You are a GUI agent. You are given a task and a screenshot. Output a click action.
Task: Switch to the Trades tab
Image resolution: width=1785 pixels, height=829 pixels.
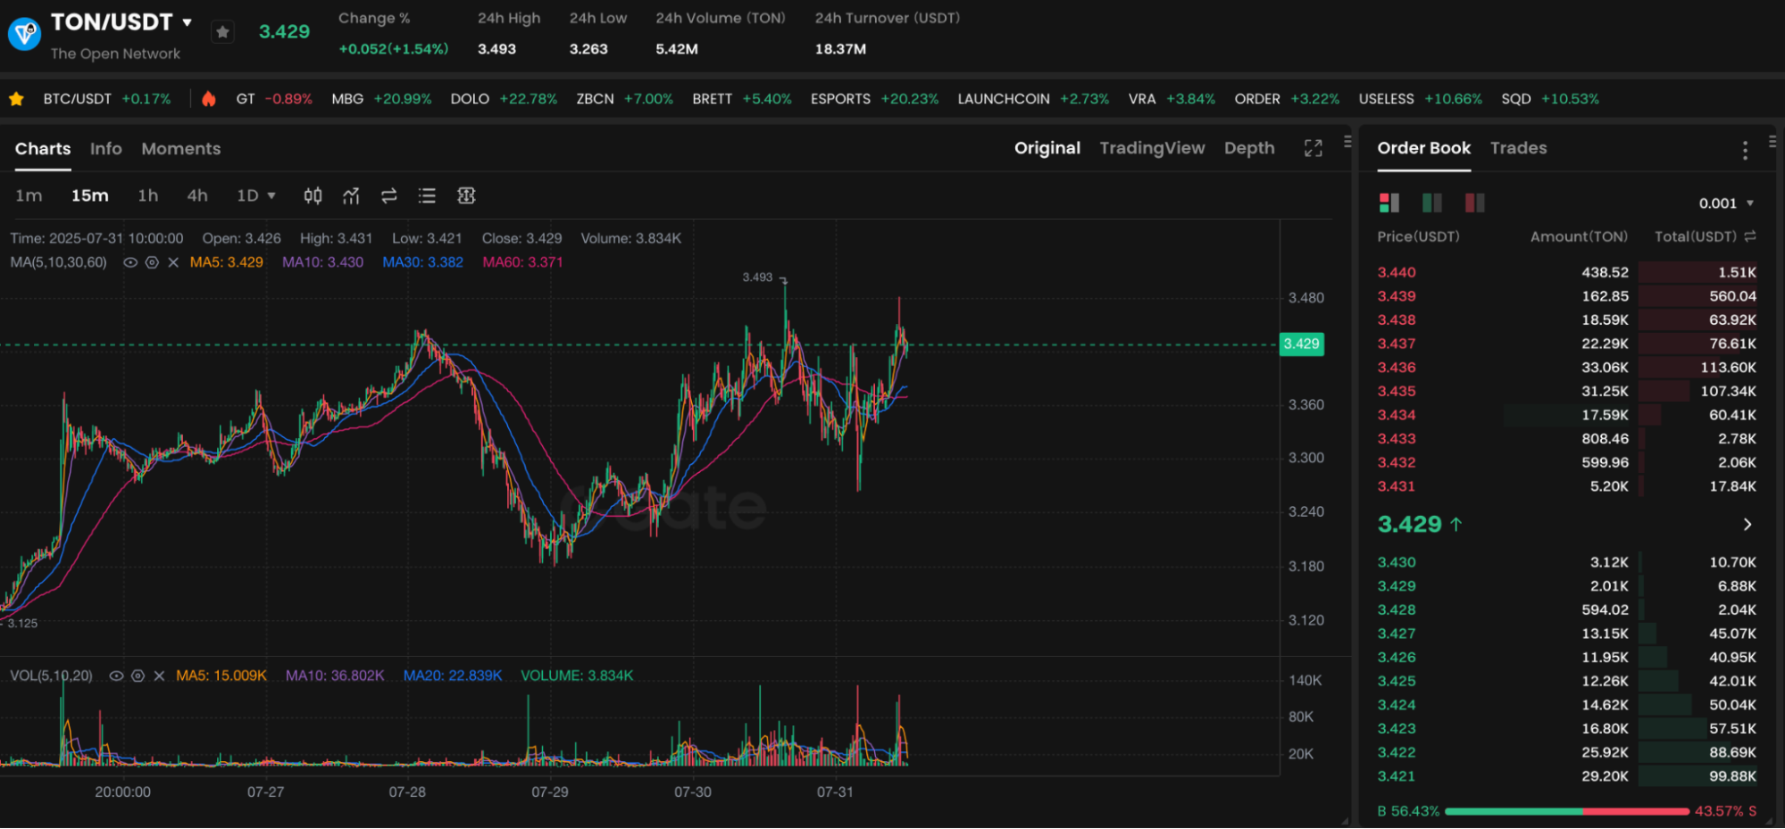click(x=1518, y=148)
